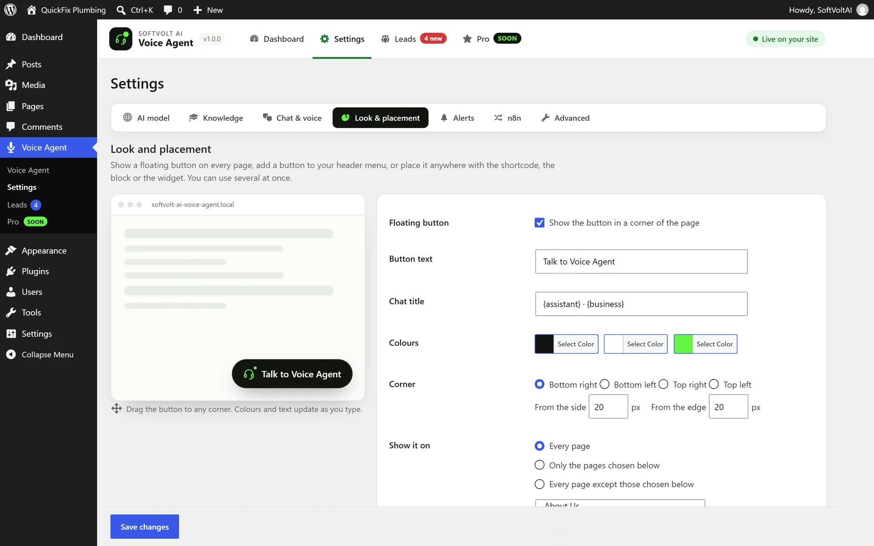Switch to the AI model tab
The width and height of the screenshot is (874, 546).
(x=146, y=118)
